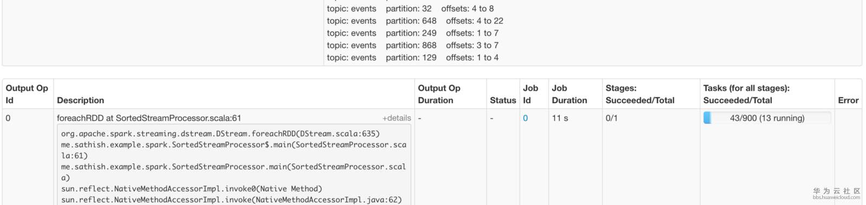Click the partition: 868 offsets row
This screenshot has height=205, width=866.
[413, 46]
